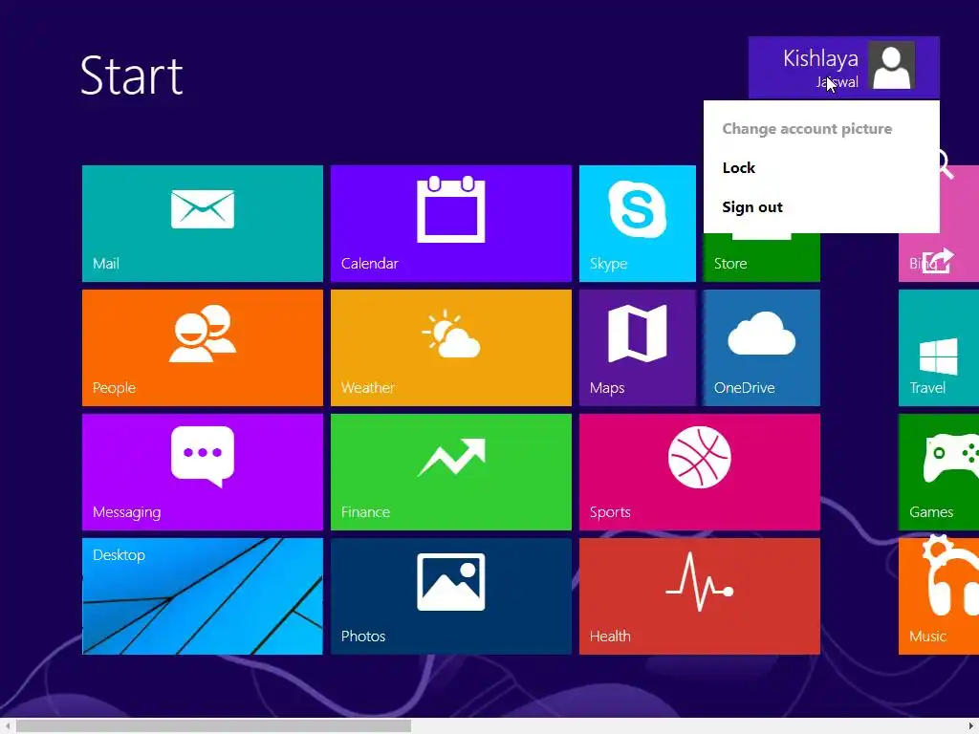The width and height of the screenshot is (979, 734).
Task: Open the Weather tile
Action: coord(451,348)
